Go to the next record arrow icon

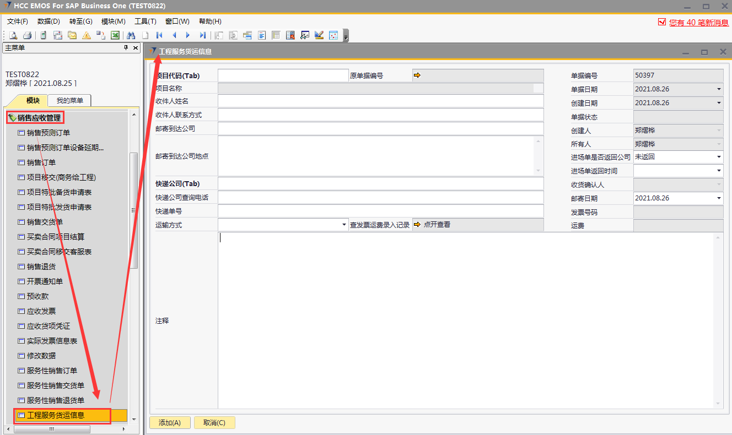[188, 35]
